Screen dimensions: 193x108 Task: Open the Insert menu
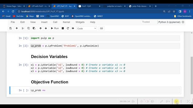[44, 22]
